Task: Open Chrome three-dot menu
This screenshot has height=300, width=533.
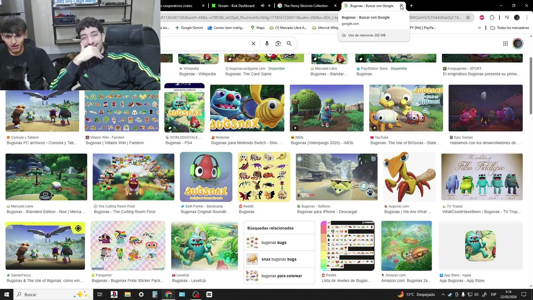Action: [527, 17]
